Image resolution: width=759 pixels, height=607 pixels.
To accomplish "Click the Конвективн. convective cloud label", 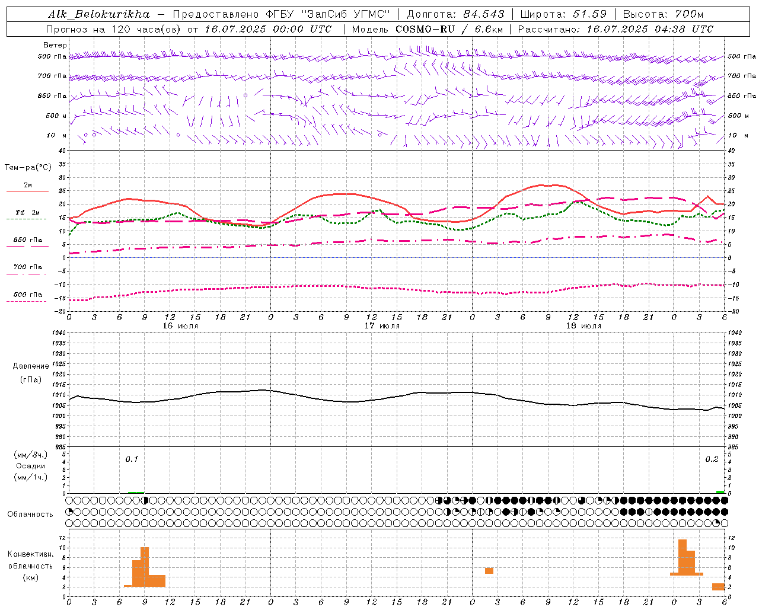I will (31, 554).
